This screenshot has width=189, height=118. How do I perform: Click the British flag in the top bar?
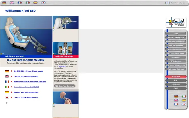click(12, 3)
